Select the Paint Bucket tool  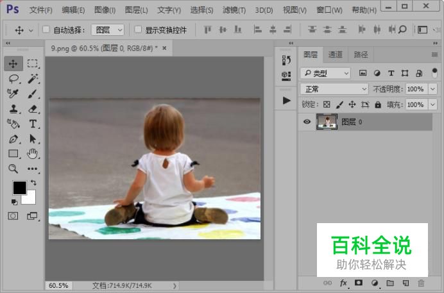point(13,124)
